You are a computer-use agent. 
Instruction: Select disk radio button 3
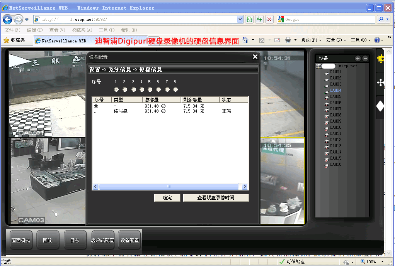(x=134, y=89)
